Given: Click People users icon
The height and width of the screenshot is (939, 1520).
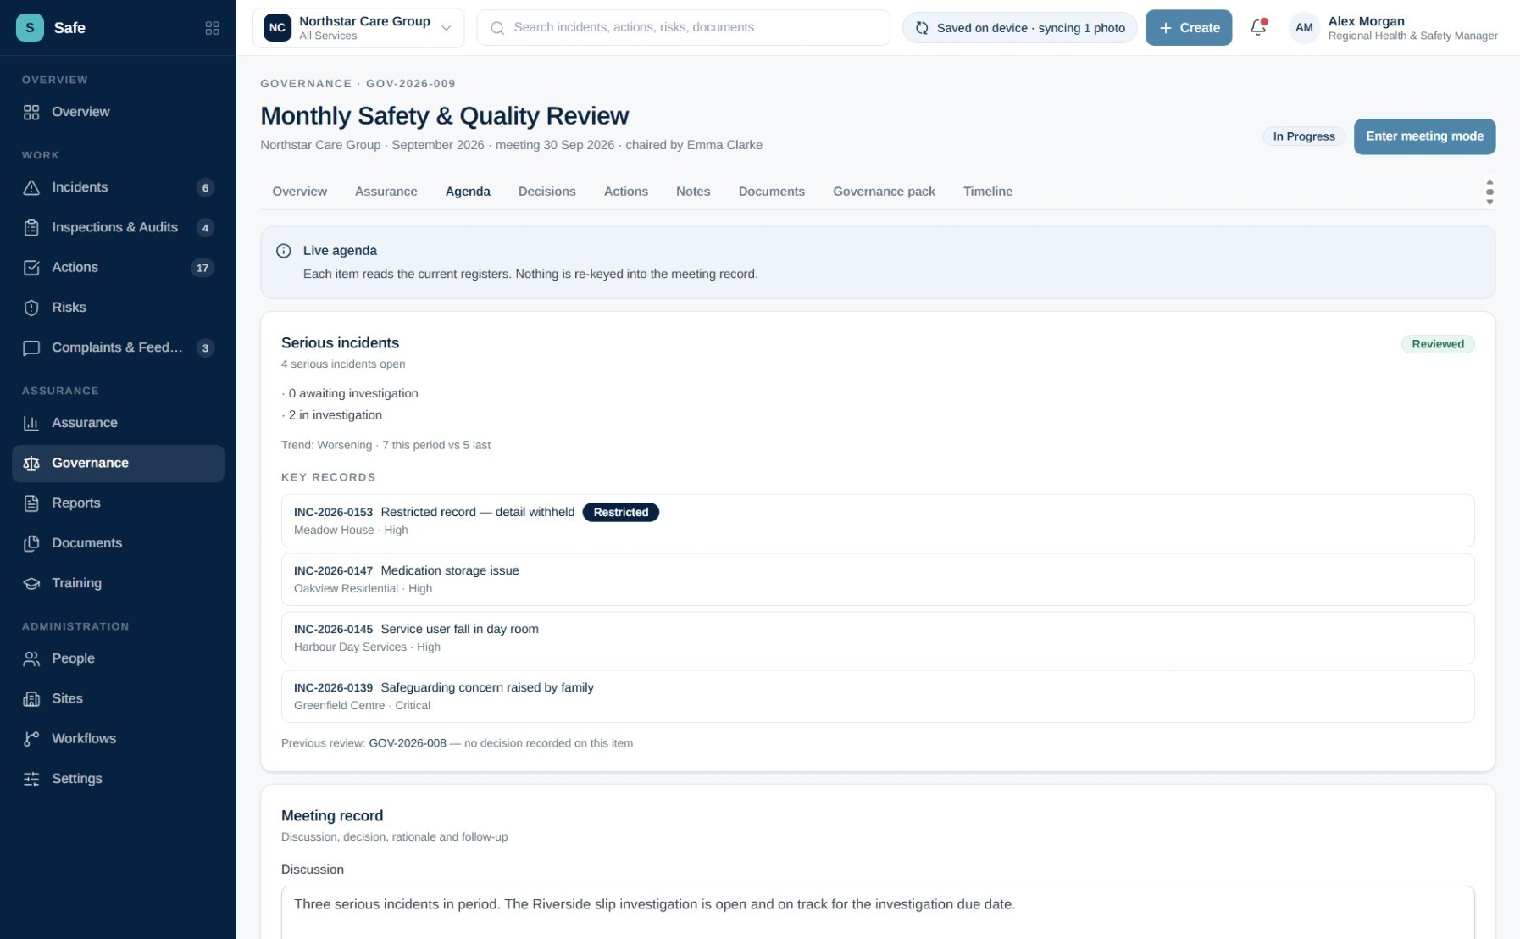Looking at the screenshot, I should [31, 658].
